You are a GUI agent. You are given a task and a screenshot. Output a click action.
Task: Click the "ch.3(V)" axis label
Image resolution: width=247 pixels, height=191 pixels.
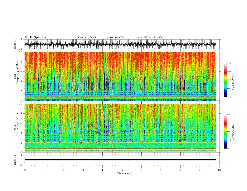click(x=15, y=160)
